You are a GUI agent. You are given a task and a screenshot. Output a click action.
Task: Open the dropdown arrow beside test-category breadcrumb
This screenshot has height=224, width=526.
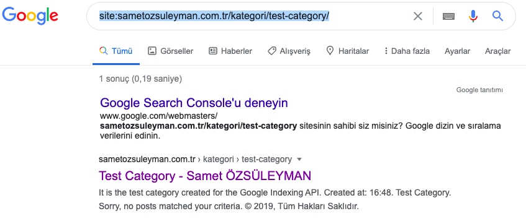click(x=299, y=160)
